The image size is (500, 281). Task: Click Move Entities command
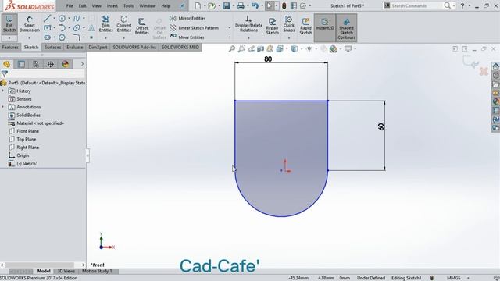187,37
